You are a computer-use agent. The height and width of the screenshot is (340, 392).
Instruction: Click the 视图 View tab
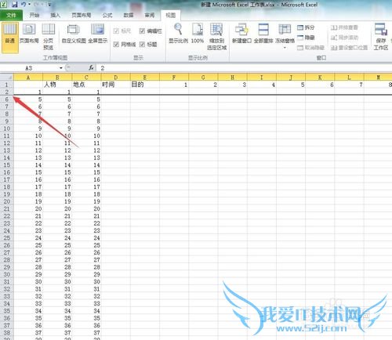click(x=171, y=15)
